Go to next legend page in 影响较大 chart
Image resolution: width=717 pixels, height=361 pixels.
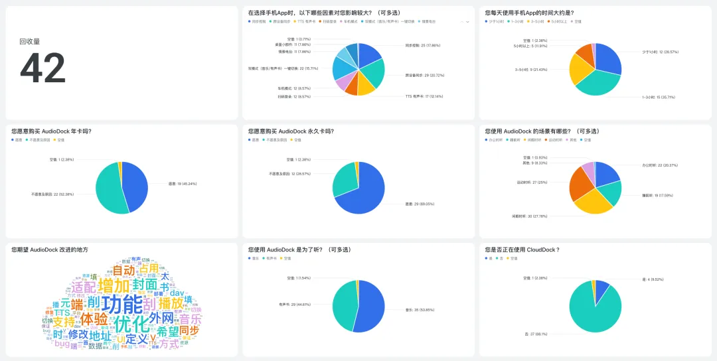tap(467, 21)
